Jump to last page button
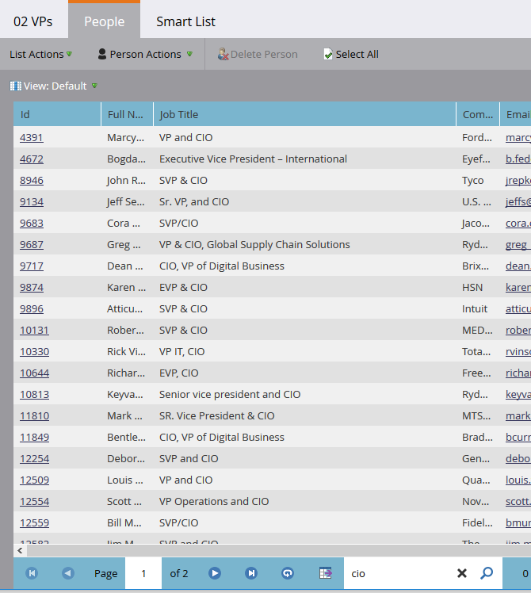Screen dimensions: 531x593 tap(251, 573)
